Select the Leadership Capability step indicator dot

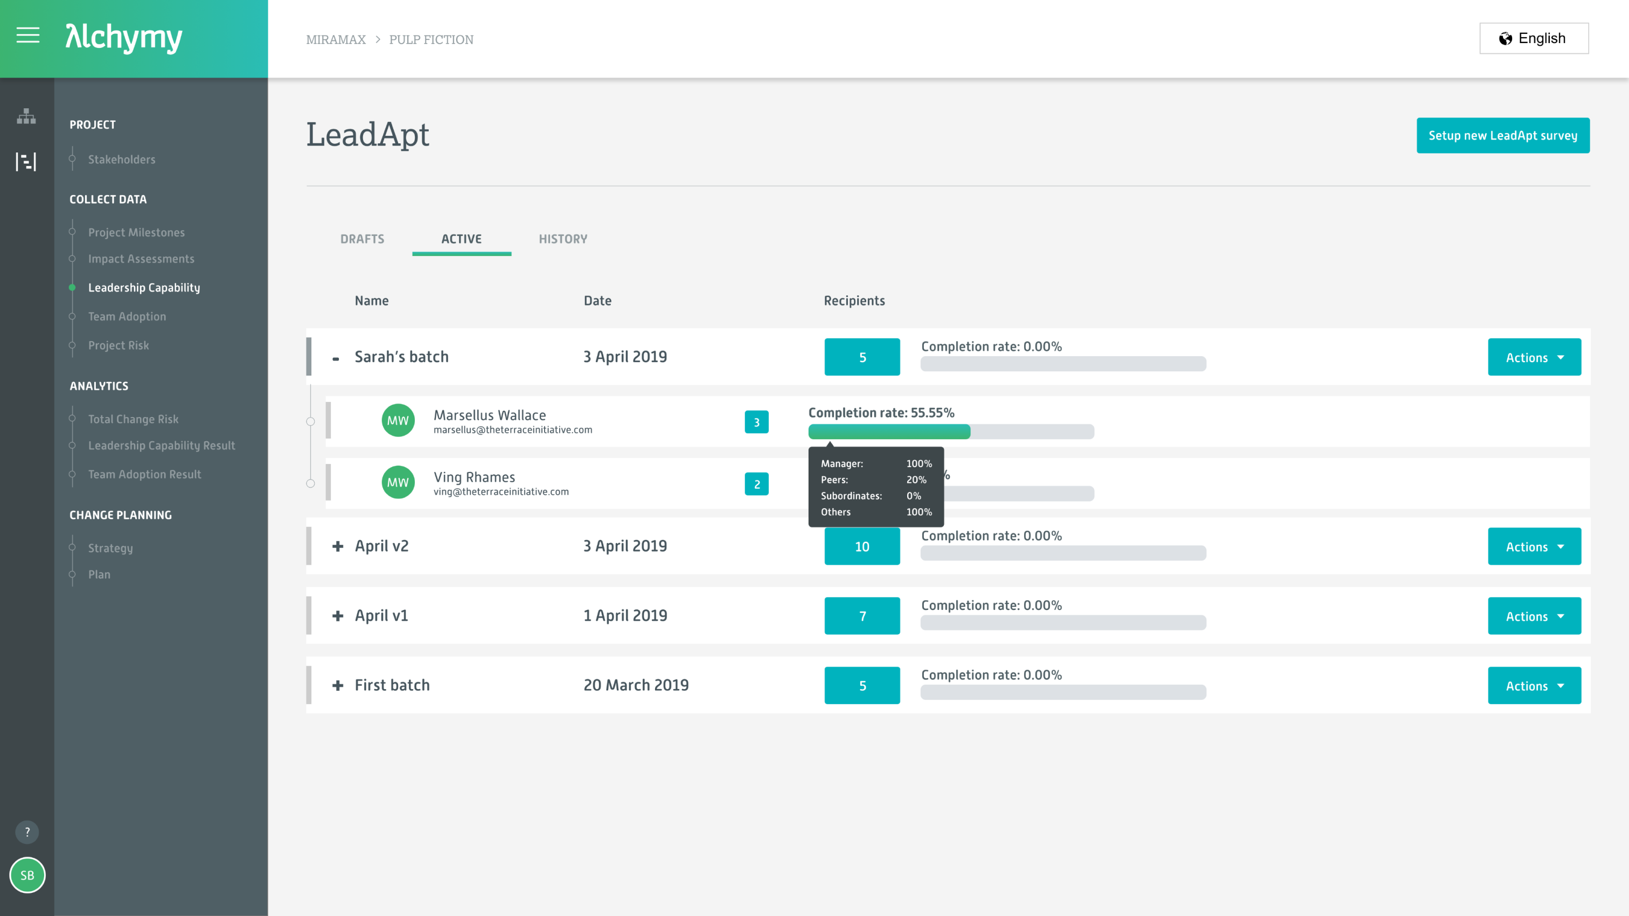pyautogui.click(x=72, y=287)
